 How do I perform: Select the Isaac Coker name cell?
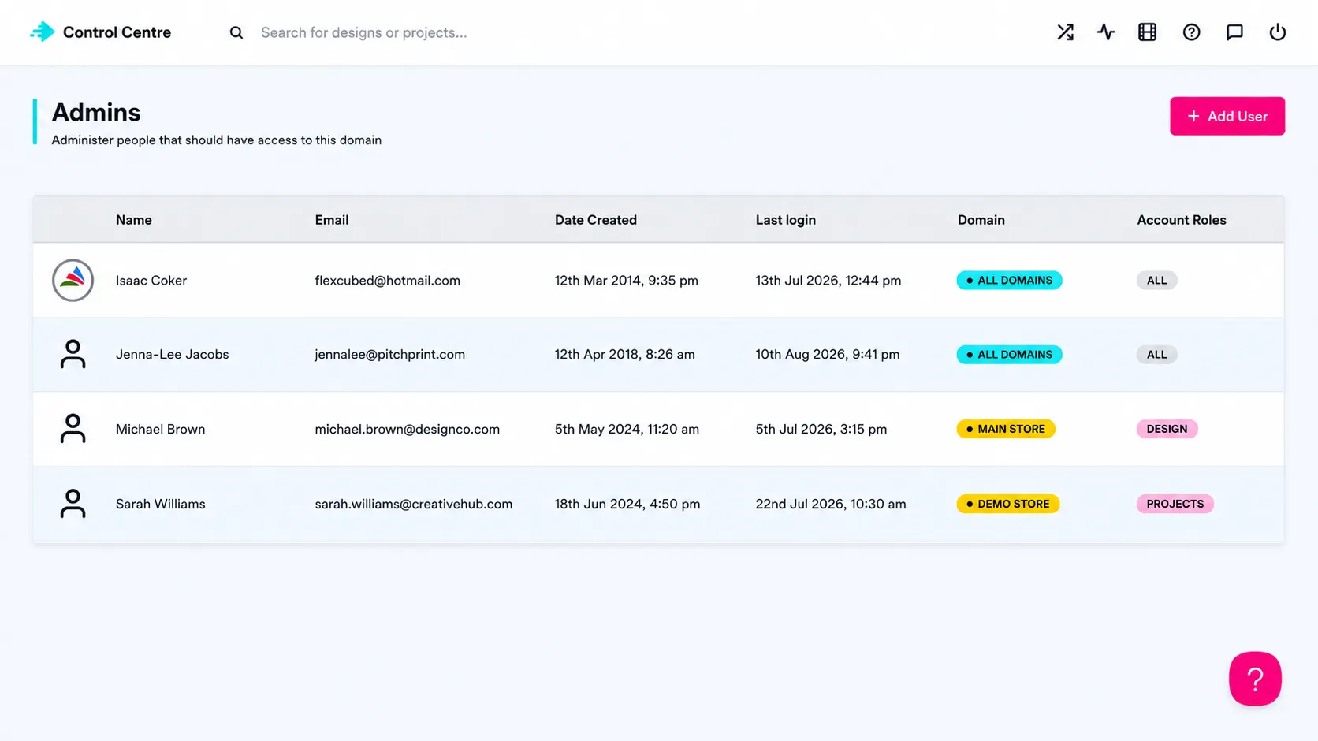(x=151, y=280)
